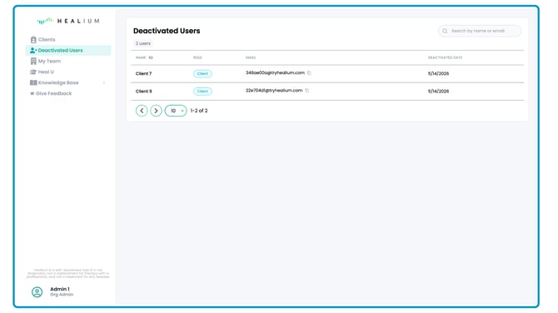Click the Deactivated Users heading

coord(167,31)
